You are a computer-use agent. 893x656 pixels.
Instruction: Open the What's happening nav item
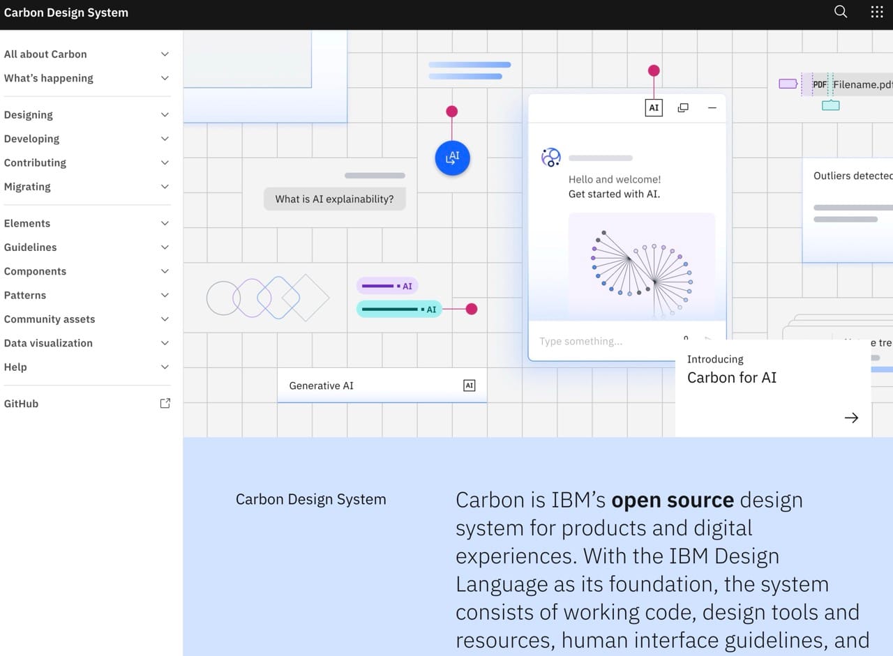point(87,78)
